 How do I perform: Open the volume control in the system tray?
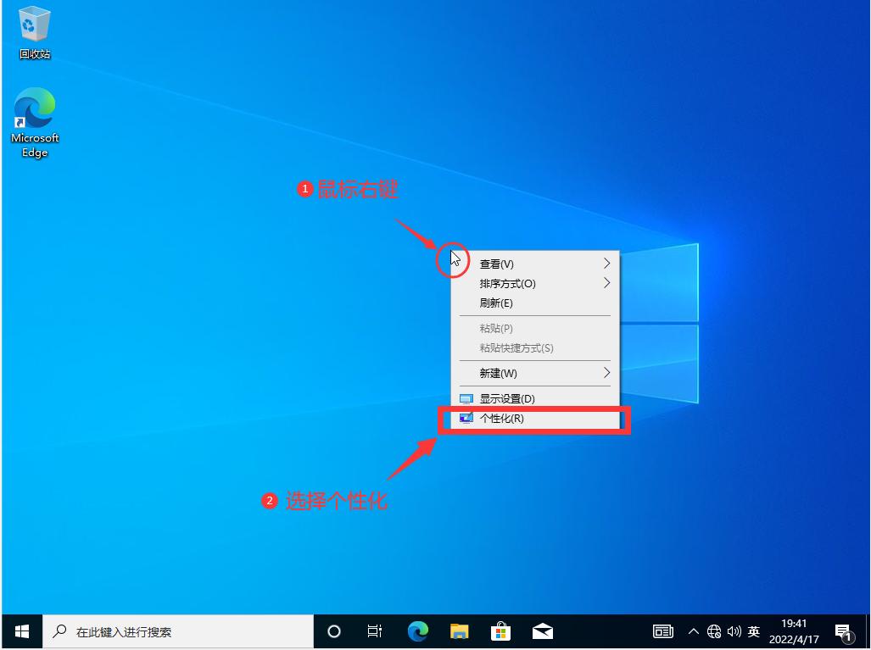tap(733, 631)
